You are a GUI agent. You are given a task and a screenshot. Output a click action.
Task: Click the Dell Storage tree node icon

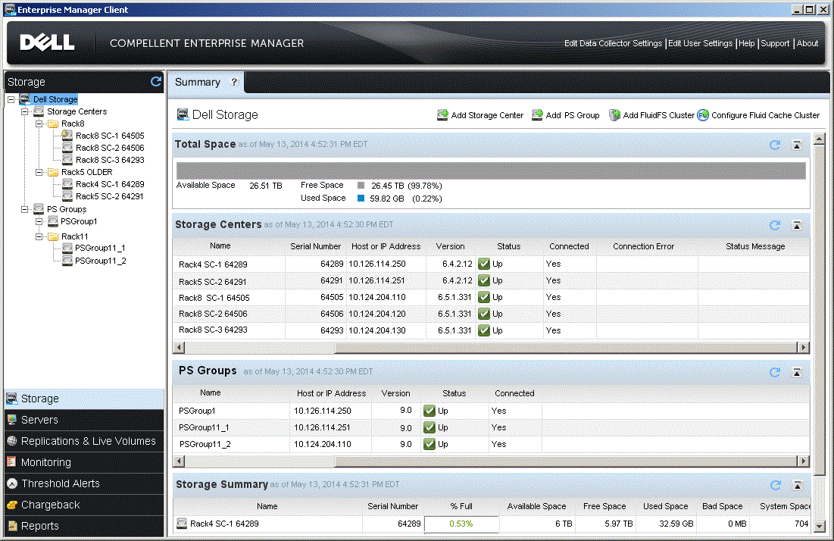24,99
